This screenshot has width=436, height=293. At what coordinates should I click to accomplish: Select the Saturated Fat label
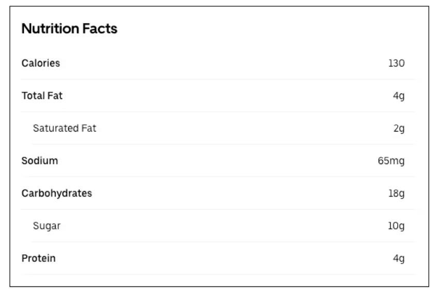65,128
